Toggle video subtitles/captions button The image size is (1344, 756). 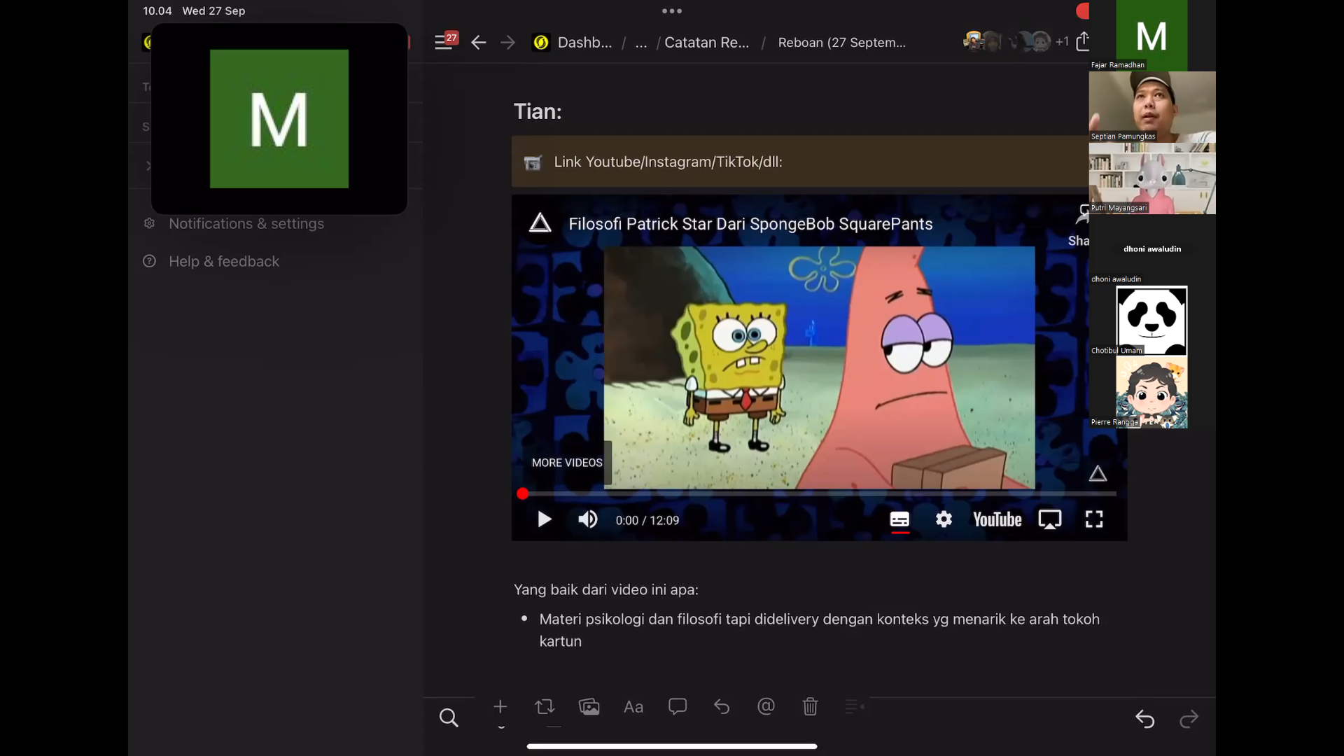[x=899, y=520]
